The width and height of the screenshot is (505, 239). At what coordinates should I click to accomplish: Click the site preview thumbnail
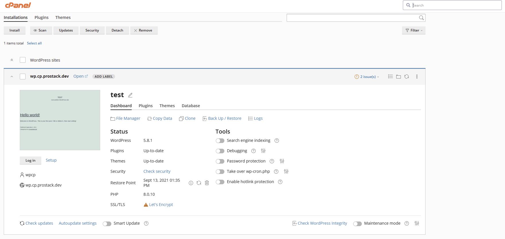(x=60, y=120)
